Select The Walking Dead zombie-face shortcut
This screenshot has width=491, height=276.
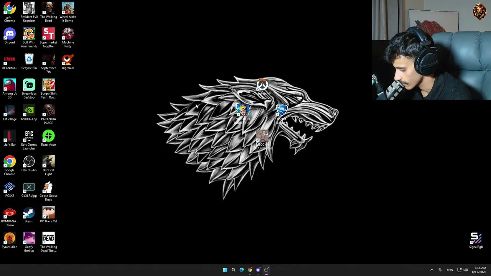[48, 12]
